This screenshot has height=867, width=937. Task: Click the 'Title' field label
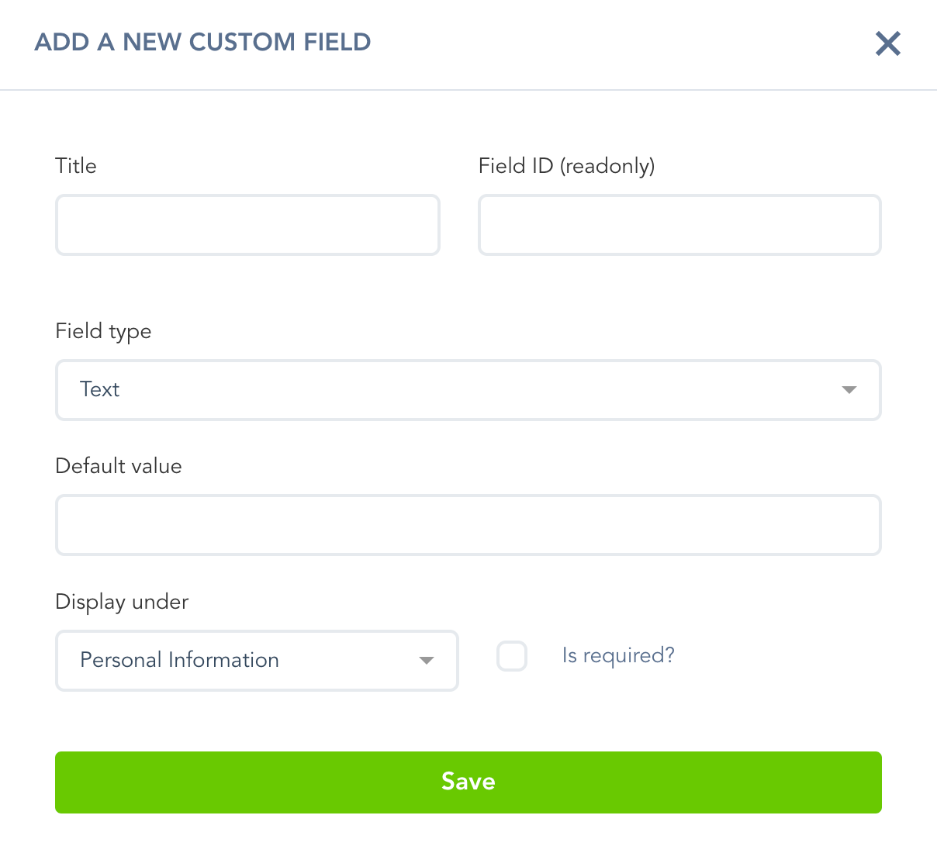point(76,166)
